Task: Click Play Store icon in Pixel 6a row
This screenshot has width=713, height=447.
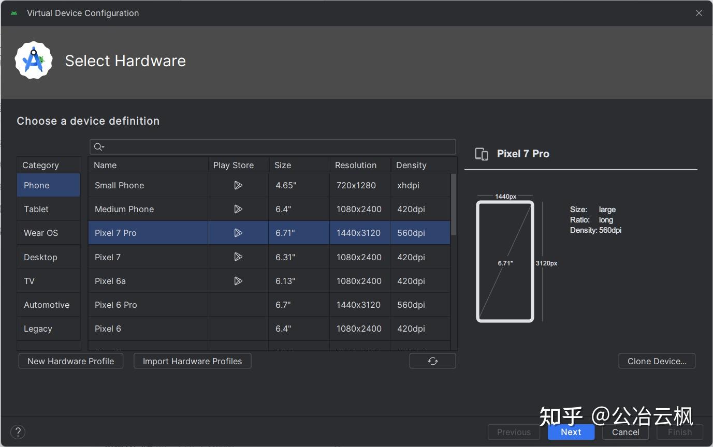Action: tap(238, 281)
